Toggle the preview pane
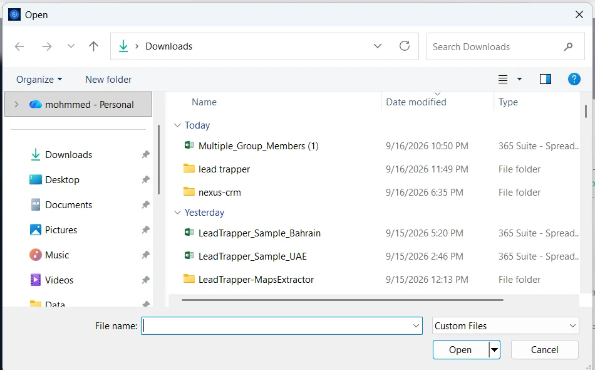Viewport: 595px width, 370px height. [x=546, y=79]
